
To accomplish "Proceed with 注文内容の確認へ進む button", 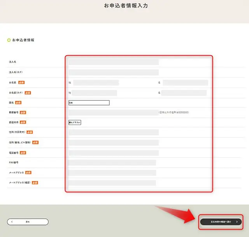I will (221, 222).
